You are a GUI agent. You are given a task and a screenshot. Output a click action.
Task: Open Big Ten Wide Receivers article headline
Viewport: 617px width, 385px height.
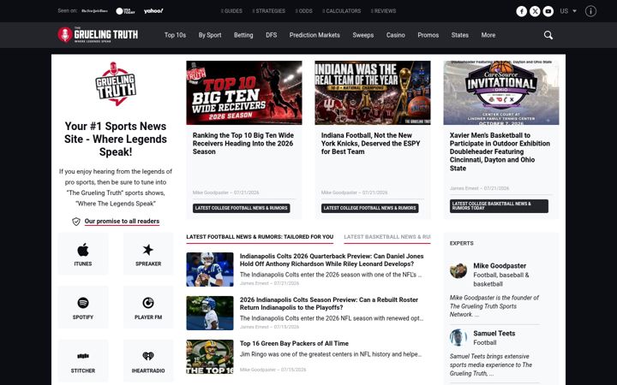click(243, 144)
